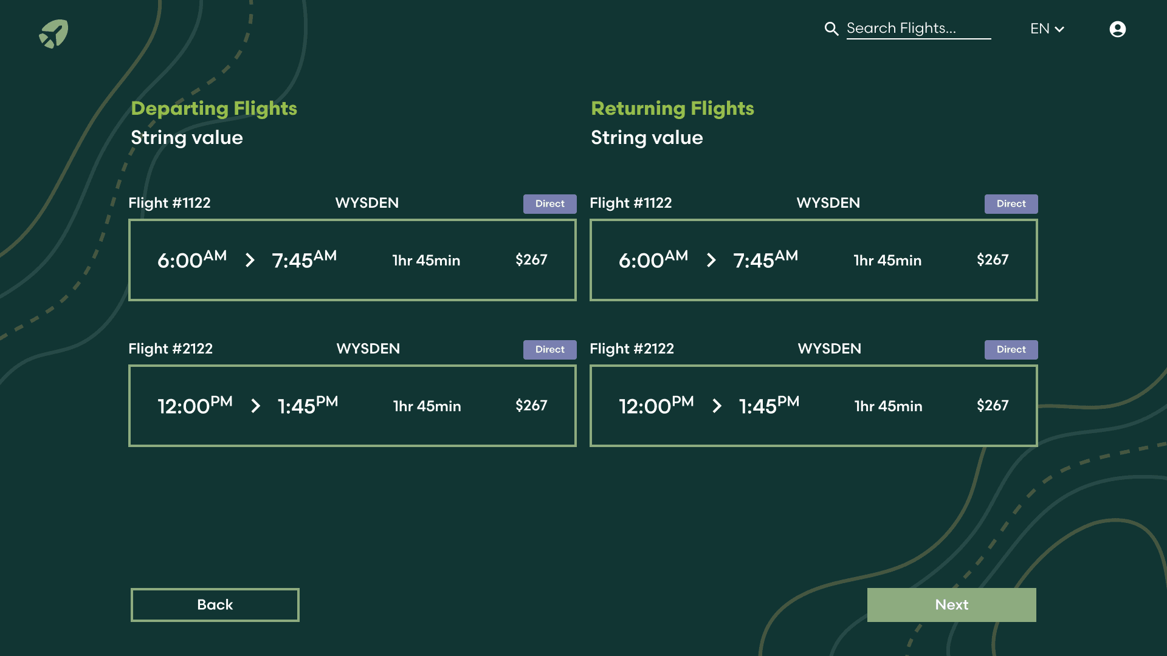Click arrow in returning 6:00AM flight card
The image size is (1167, 656).
click(711, 261)
